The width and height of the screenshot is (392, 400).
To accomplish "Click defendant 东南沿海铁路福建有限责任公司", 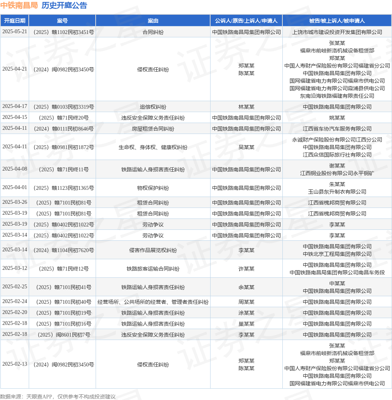I will point(337,96).
